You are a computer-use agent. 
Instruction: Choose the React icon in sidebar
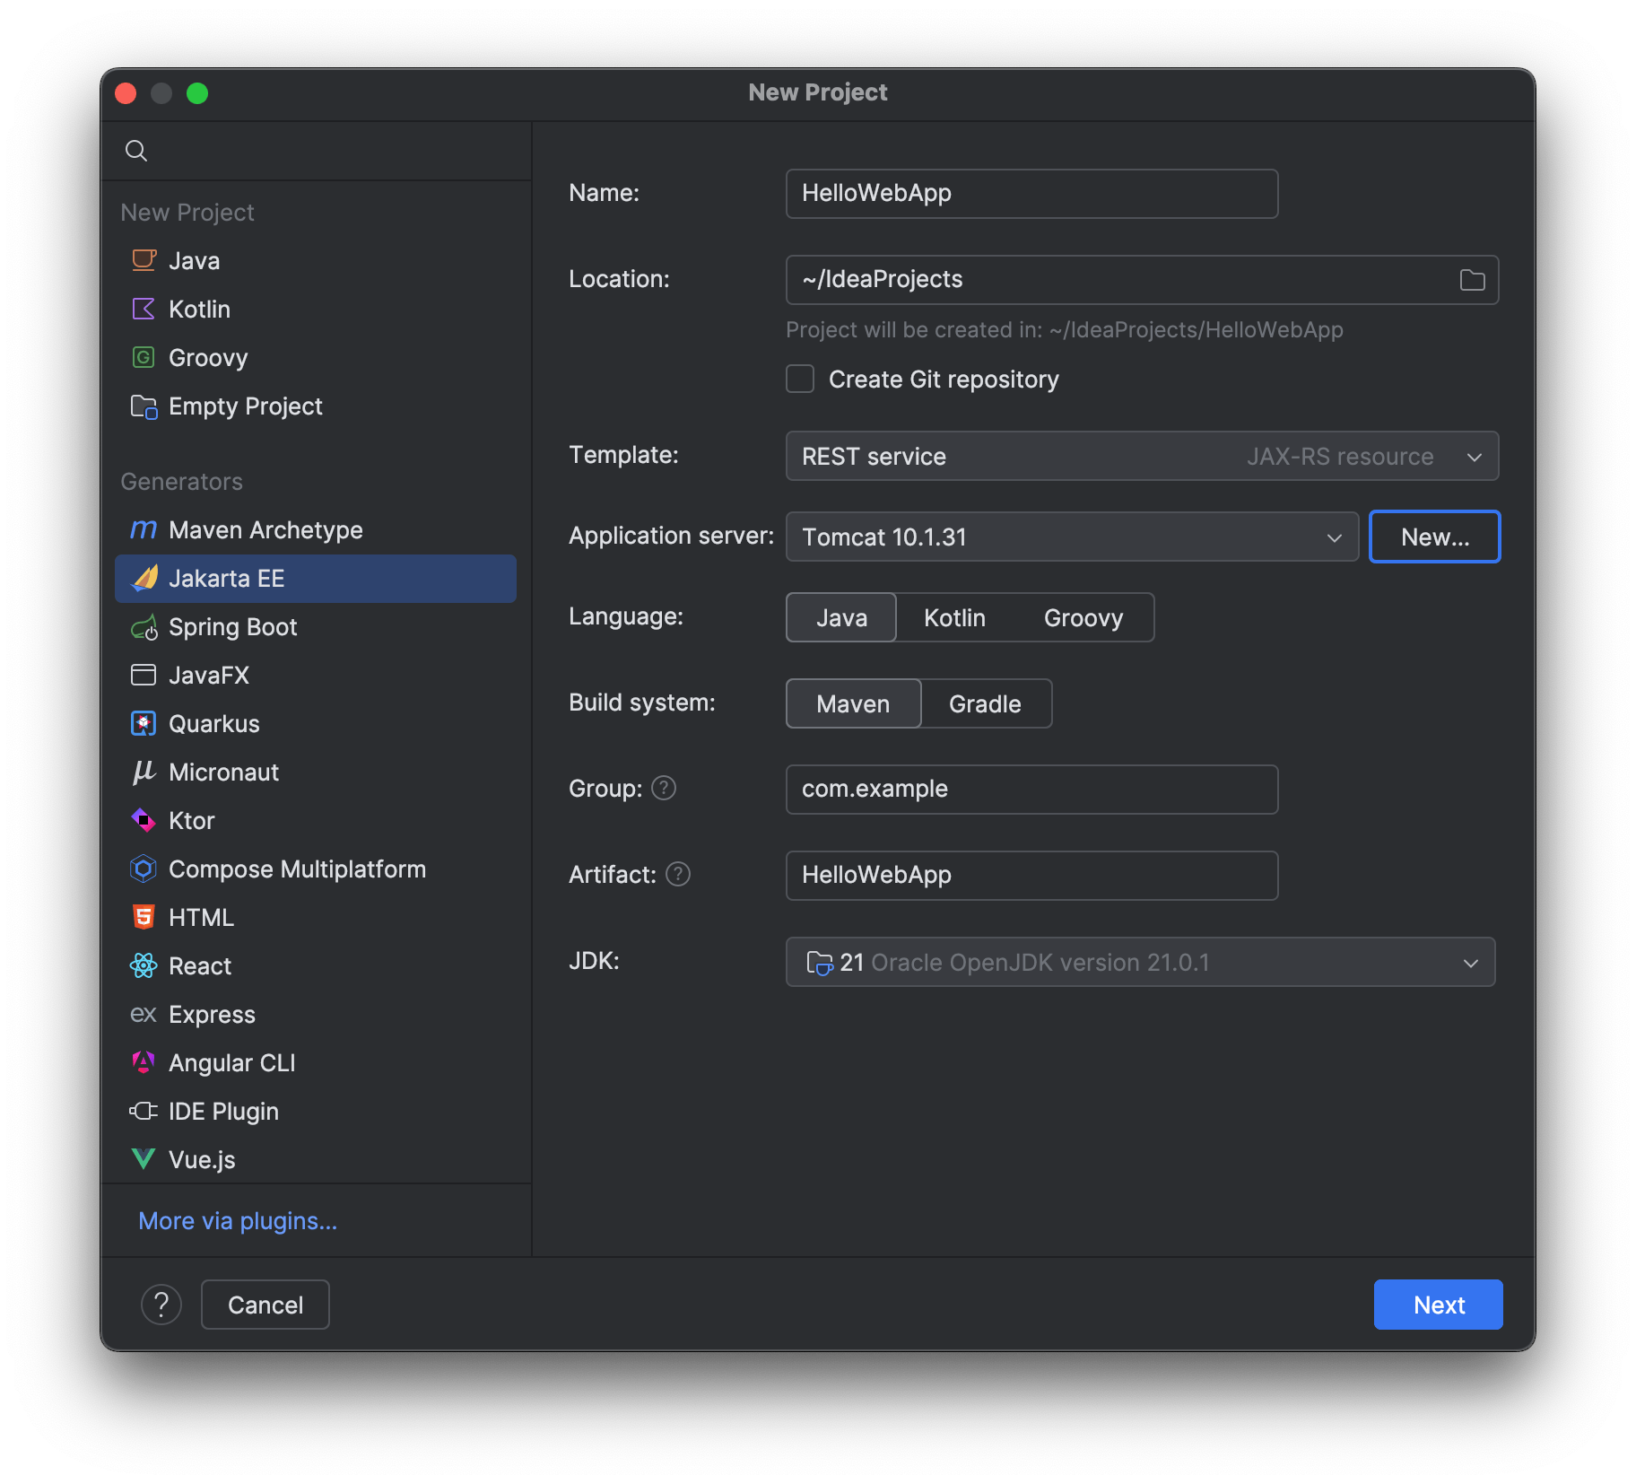[144, 966]
